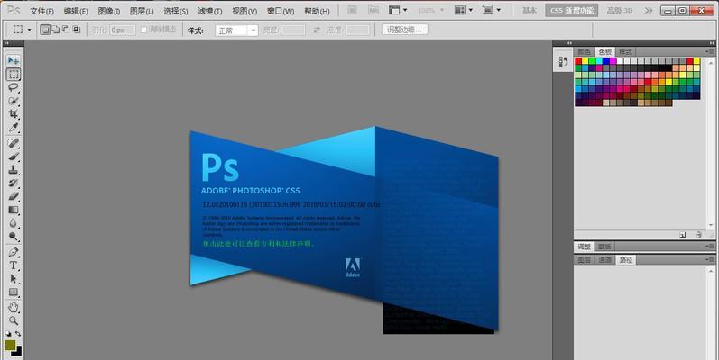Switch to CS5 新增功能 workspace
719x360 pixels.
tap(572, 10)
